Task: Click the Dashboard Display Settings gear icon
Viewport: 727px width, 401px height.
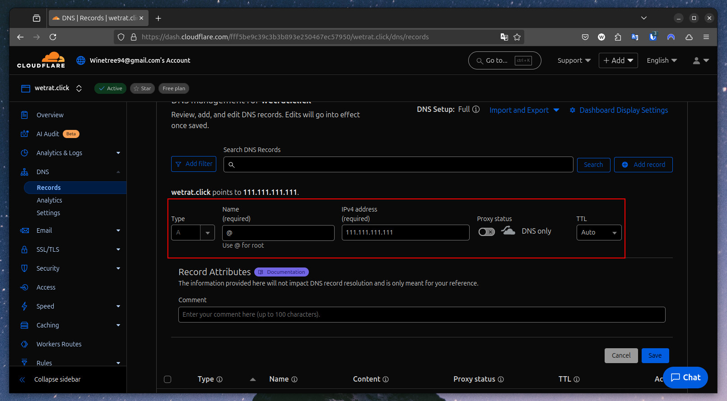Action: [x=573, y=110]
